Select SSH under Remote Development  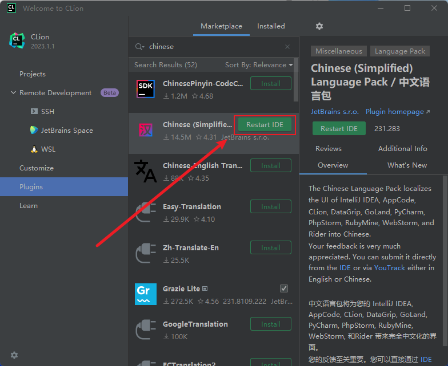tap(47, 112)
